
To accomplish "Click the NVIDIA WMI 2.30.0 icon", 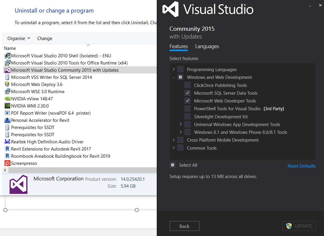I will (x=7, y=106).
